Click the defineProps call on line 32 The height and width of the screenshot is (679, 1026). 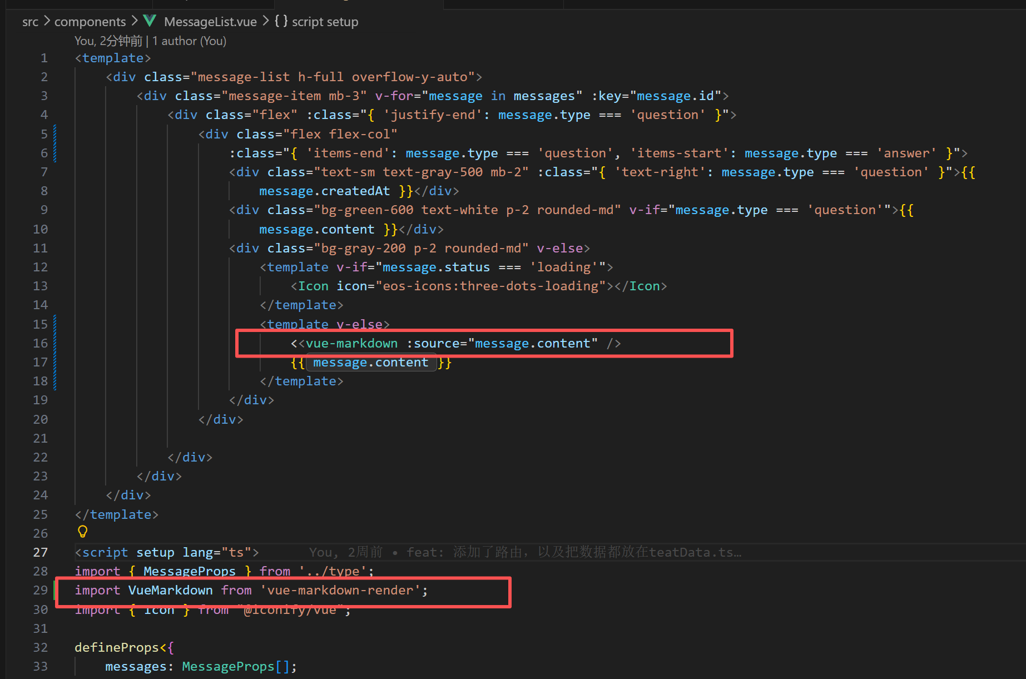[x=117, y=647]
